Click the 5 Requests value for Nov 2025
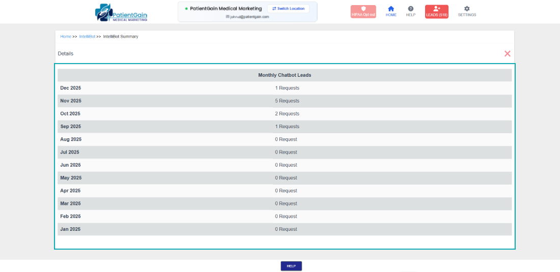 [287, 101]
